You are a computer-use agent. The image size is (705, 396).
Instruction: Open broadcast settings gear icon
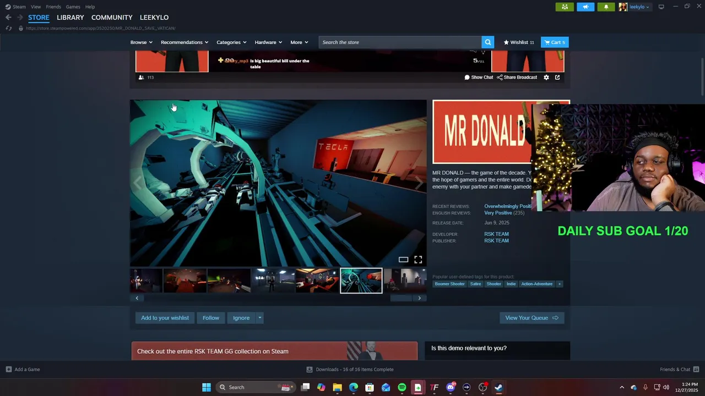click(546, 78)
